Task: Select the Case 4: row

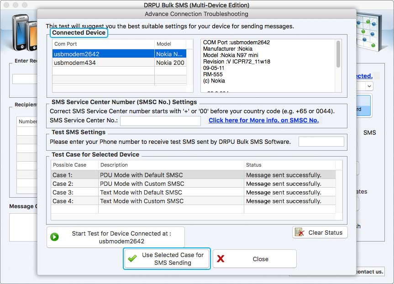Action: [x=193, y=201]
